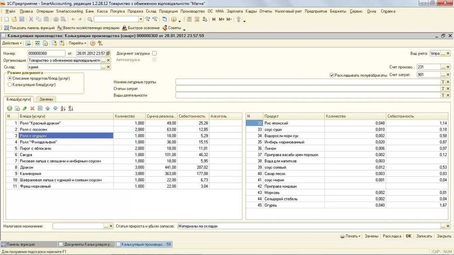This screenshot has width=454, height=255.
Task: Click the green add row icon
Action: click(x=9, y=108)
